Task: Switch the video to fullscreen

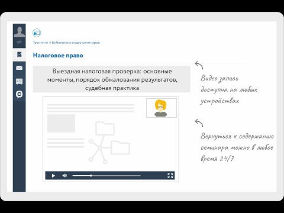Action: pos(170,176)
